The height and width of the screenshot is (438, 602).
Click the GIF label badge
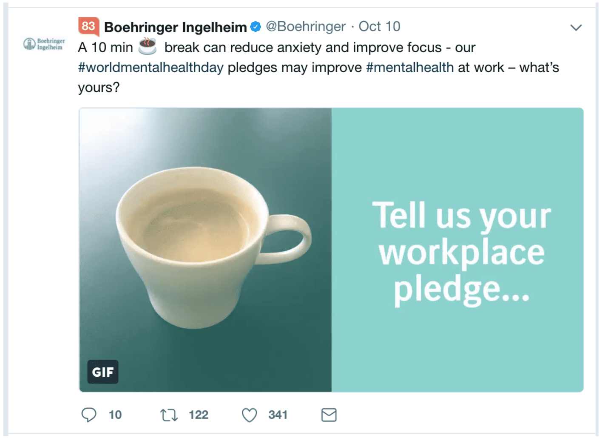point(103,372)
